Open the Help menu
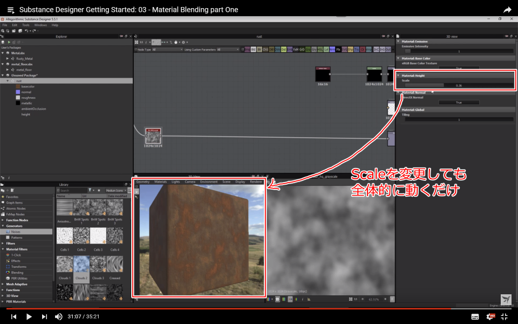 click(55, 25)
